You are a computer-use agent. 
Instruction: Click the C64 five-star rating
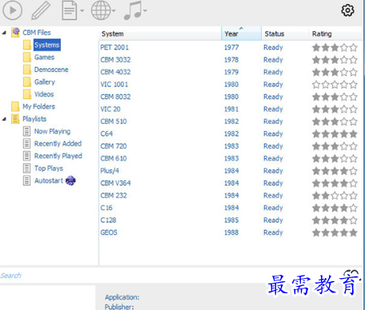[x=335, y=134]
